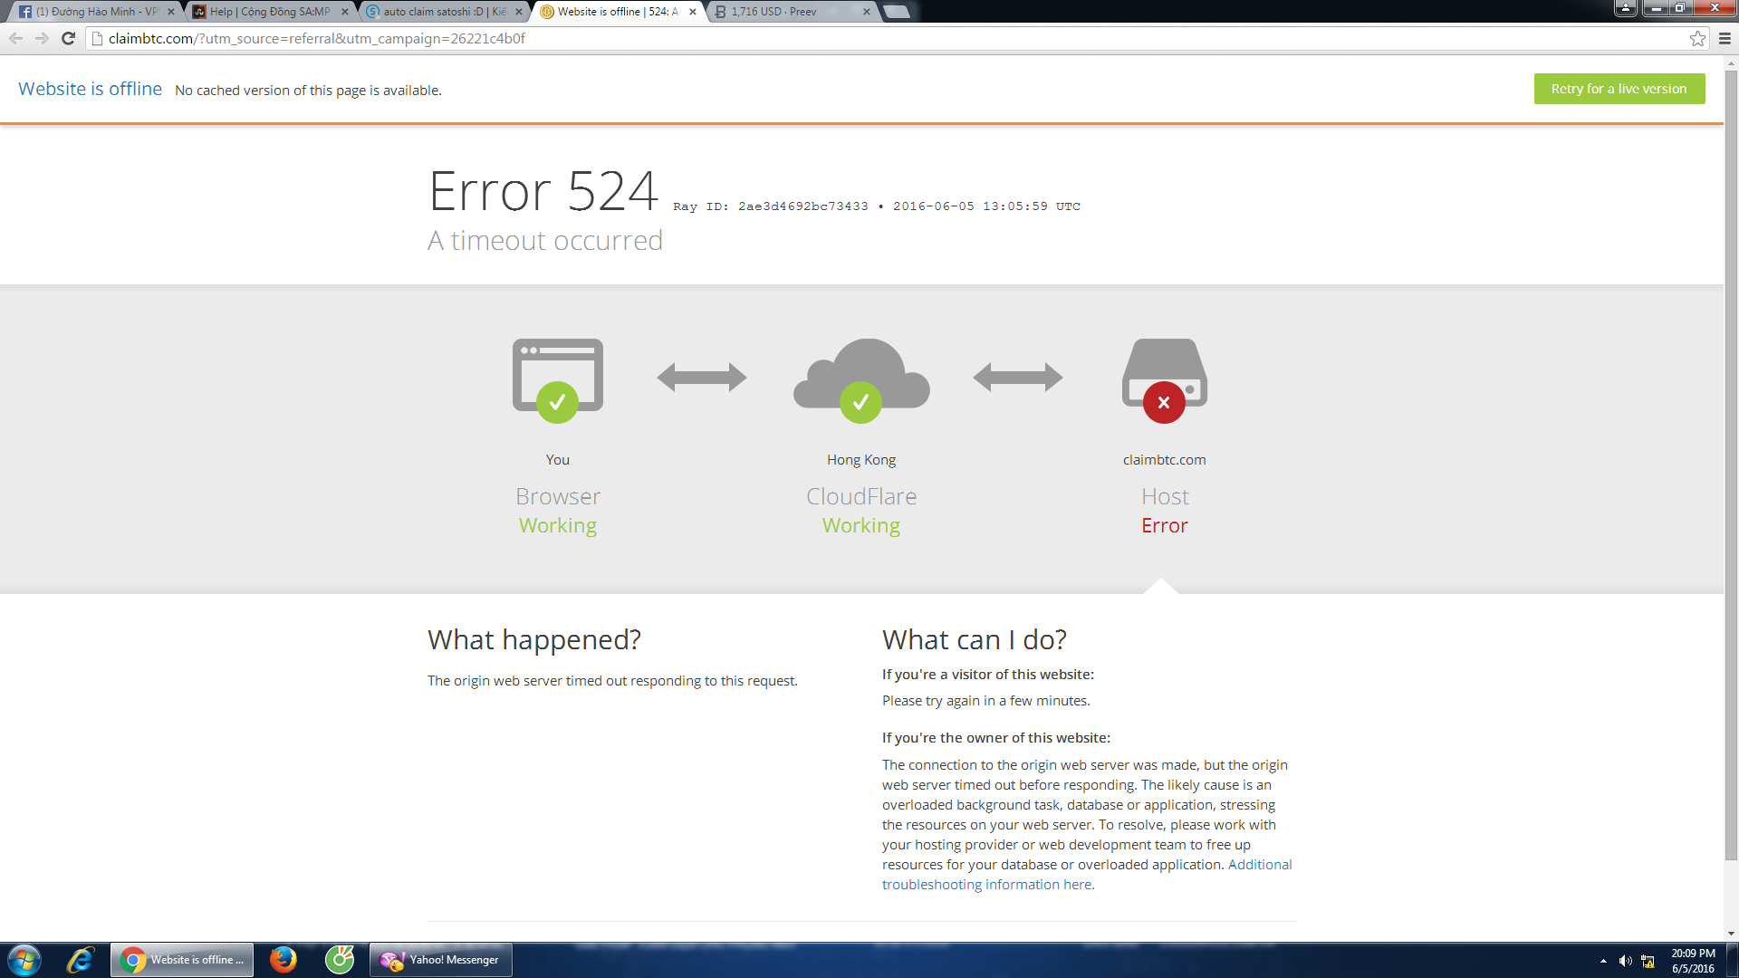
Task: Open the volume speaker tray icon
Action: click(x=1625, y=961)
